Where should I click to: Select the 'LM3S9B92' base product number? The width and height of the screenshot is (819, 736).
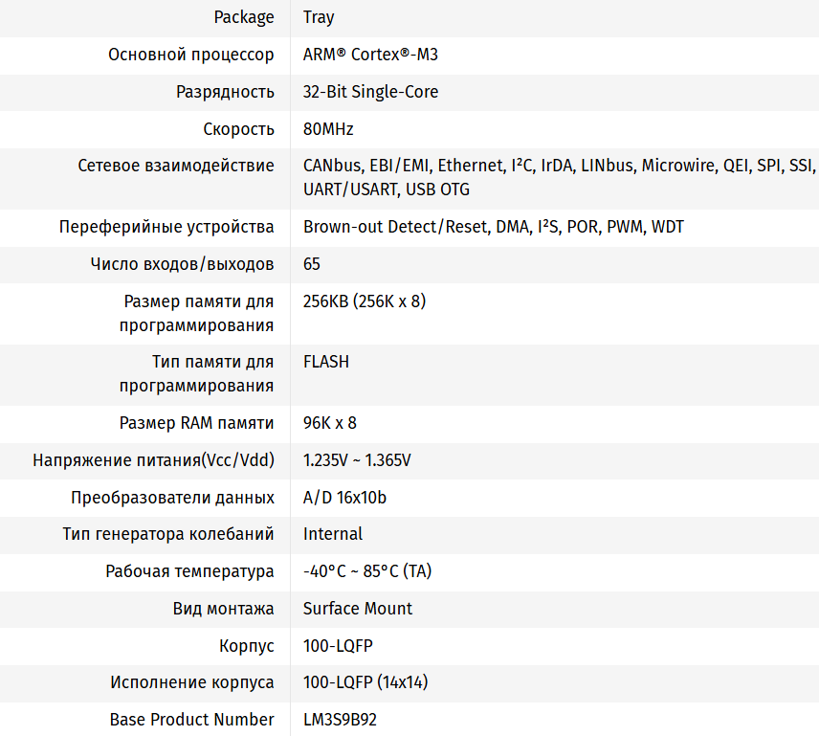point(340,720)
